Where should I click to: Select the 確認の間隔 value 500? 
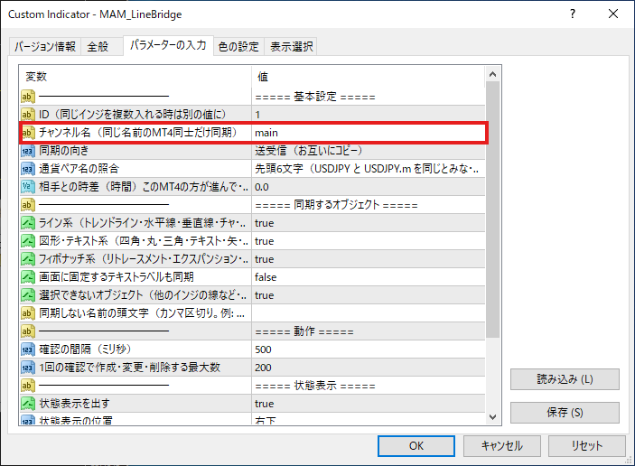[368, 349]
